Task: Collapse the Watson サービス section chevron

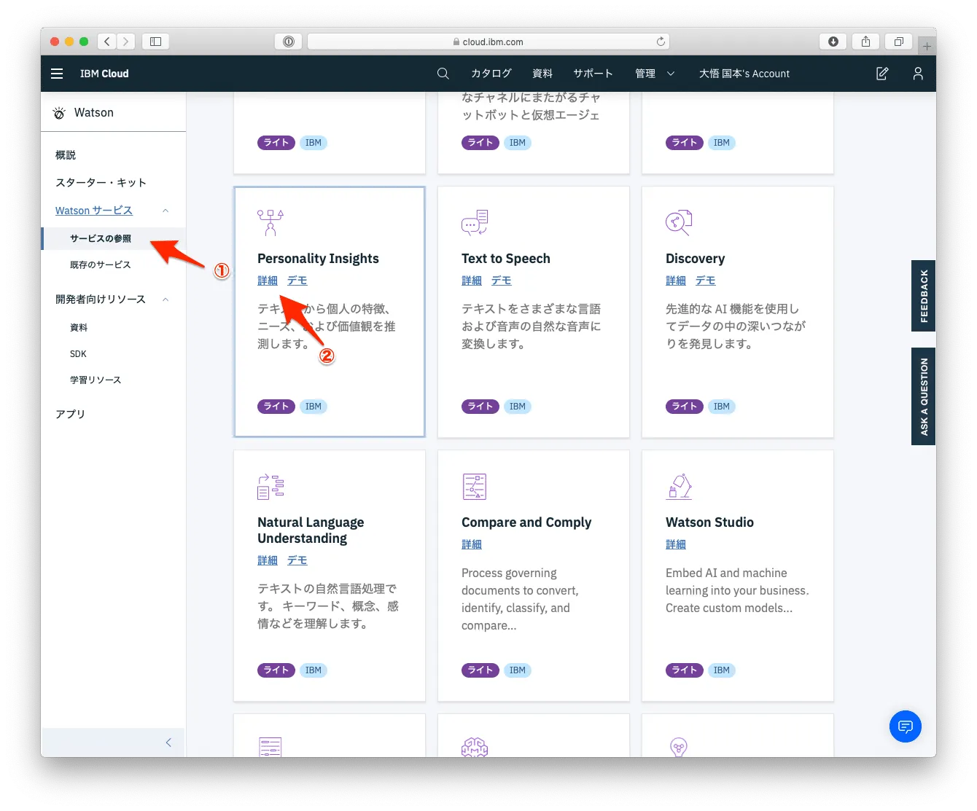Action: (x=166, y=211)
